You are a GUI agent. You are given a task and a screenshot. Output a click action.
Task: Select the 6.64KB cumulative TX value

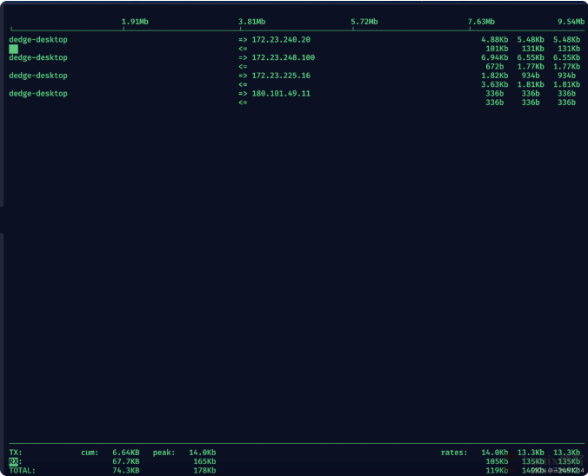tap(126, 453)
